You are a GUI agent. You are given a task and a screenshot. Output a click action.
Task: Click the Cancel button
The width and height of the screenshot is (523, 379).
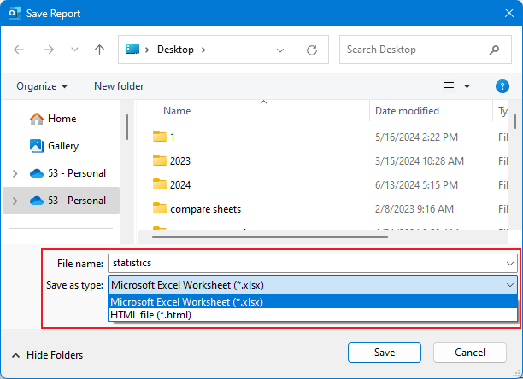(x=469, y=353)
